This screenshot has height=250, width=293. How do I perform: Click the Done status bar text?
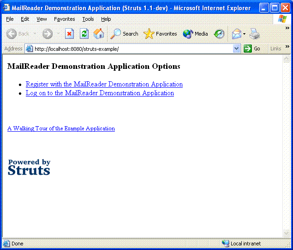click(18, 244)
